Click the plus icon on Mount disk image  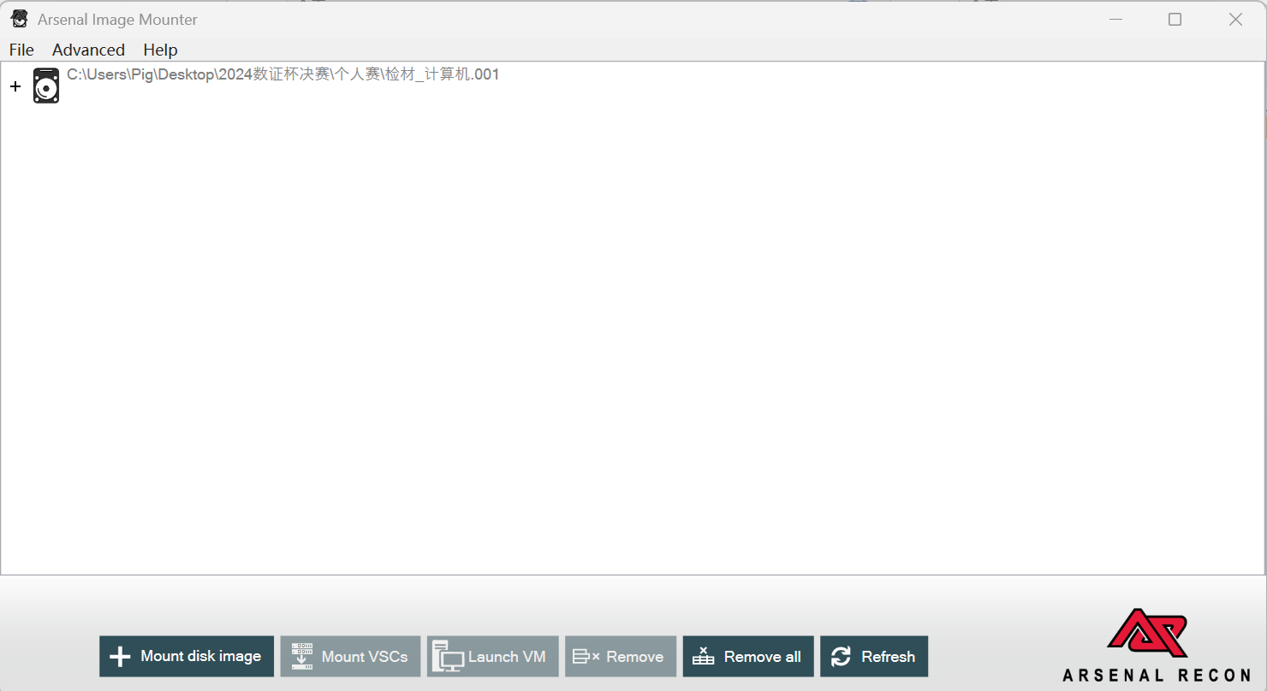(121, 657)
